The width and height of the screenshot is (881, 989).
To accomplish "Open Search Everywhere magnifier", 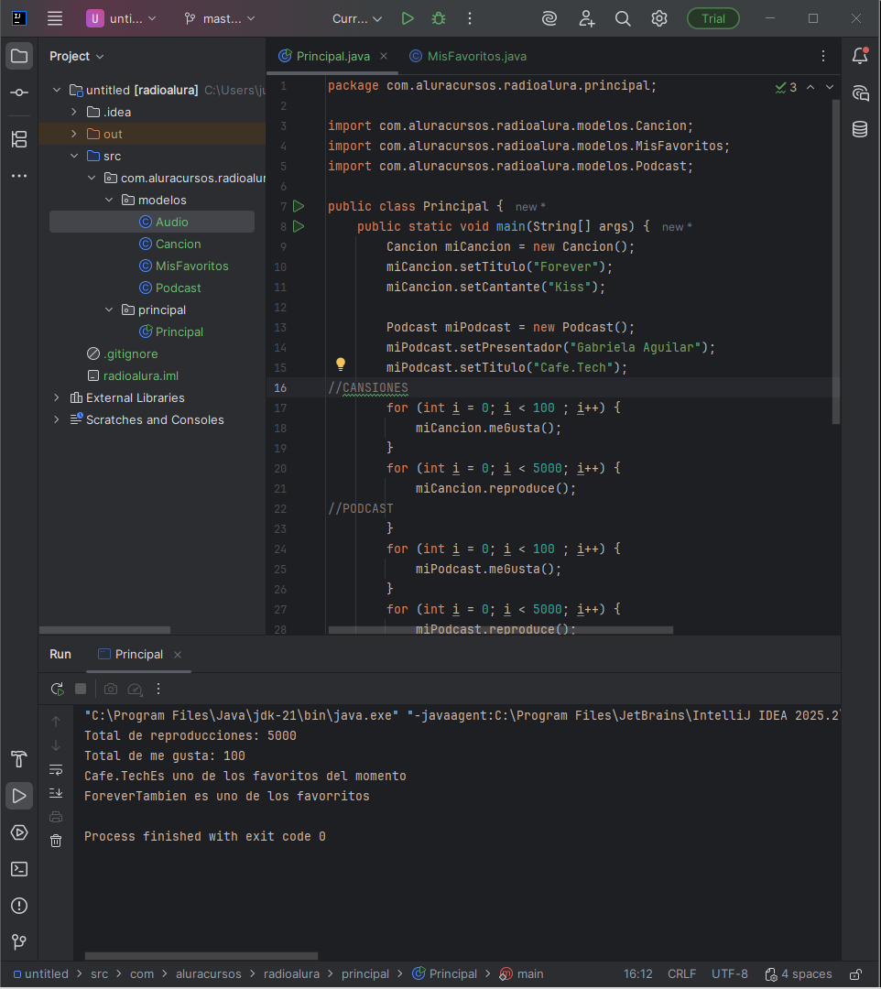I will pyautogui.click(x=623, y=18).
